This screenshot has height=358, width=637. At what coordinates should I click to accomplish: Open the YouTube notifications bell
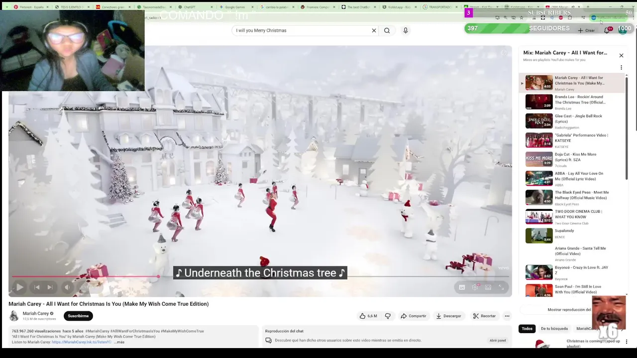click(x=607, y=30)
